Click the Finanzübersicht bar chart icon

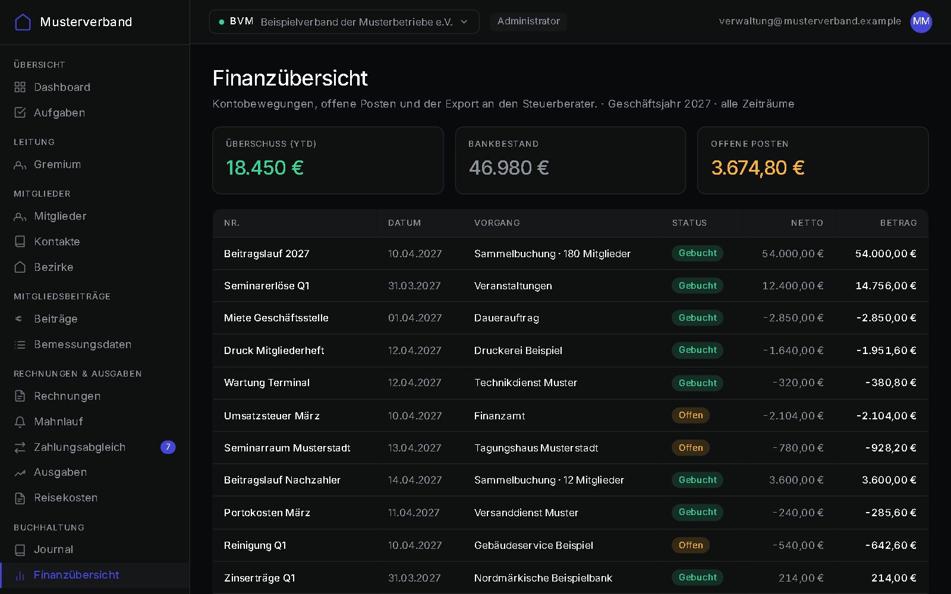click(x=20, y=575)
